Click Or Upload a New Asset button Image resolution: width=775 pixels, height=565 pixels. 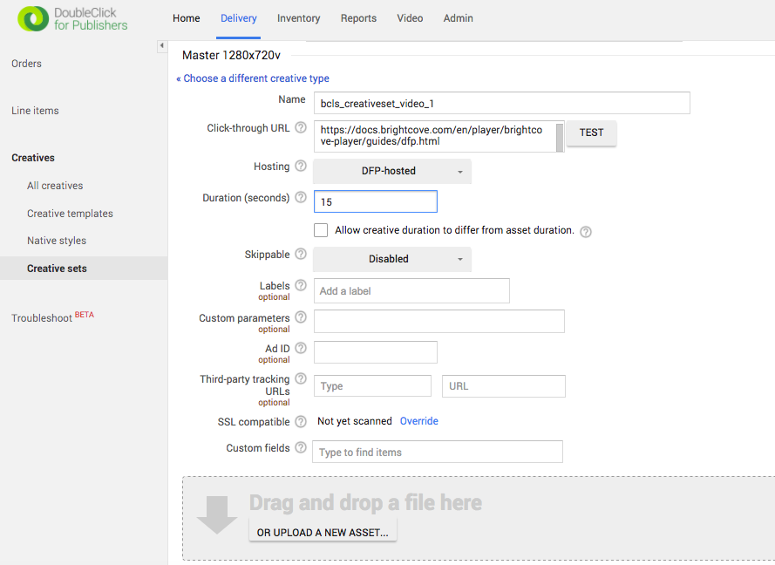click(x=323, y=532)
